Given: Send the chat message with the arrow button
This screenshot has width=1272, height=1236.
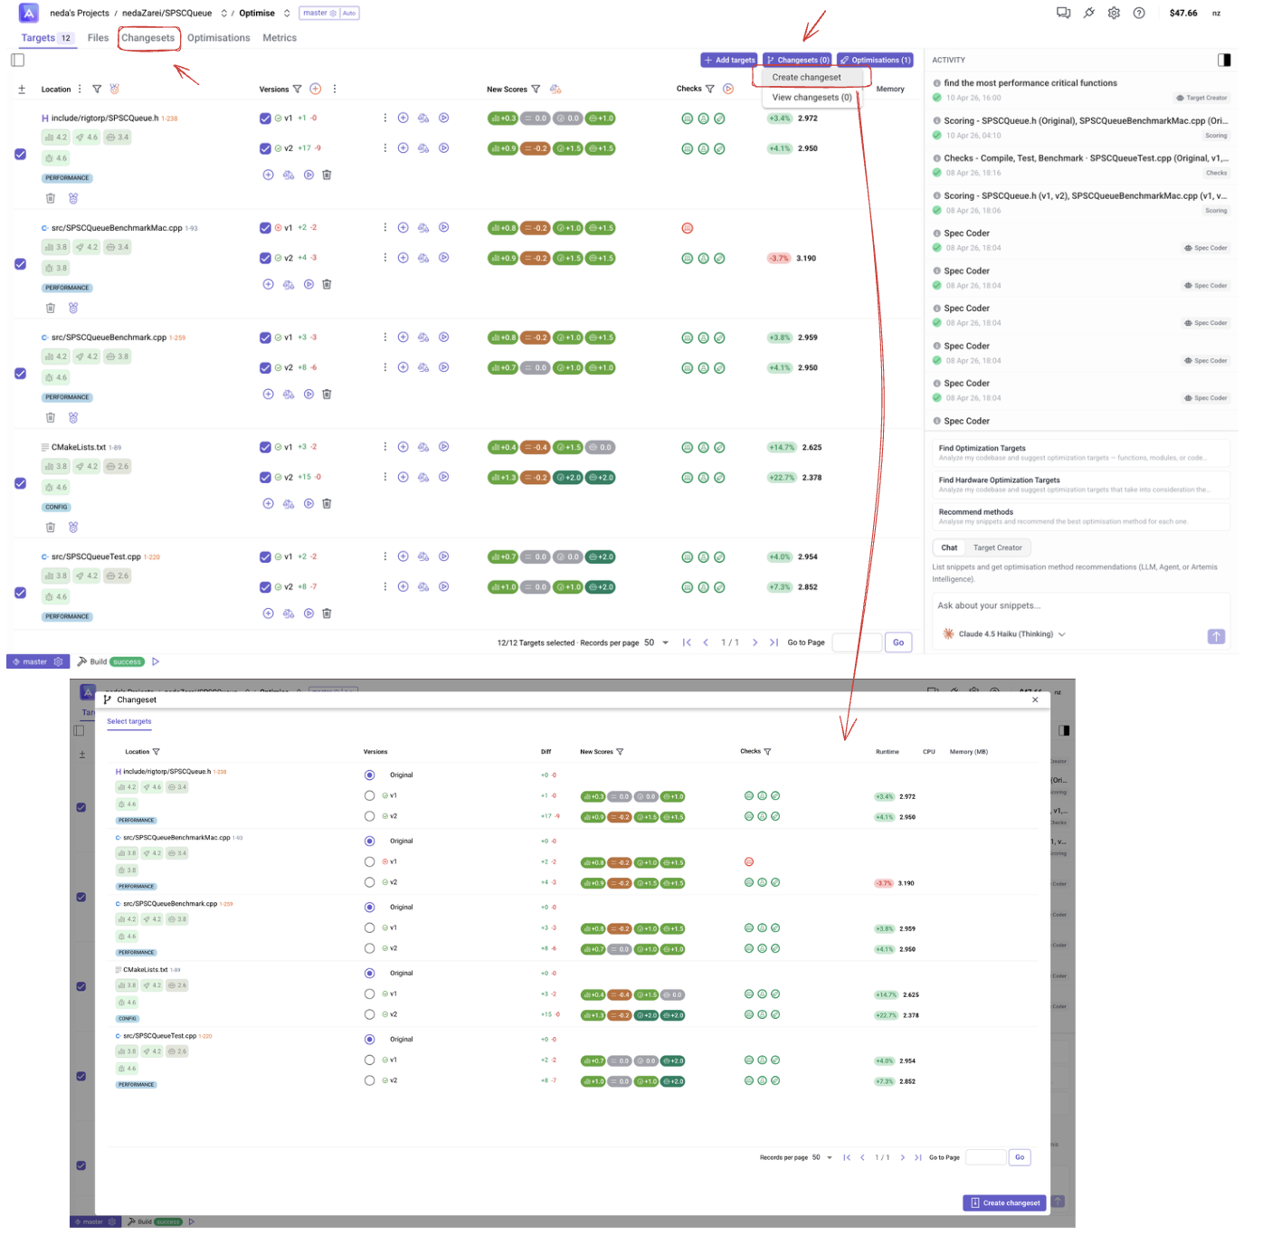Looking at the screenshot, I should click(1217, 636).
